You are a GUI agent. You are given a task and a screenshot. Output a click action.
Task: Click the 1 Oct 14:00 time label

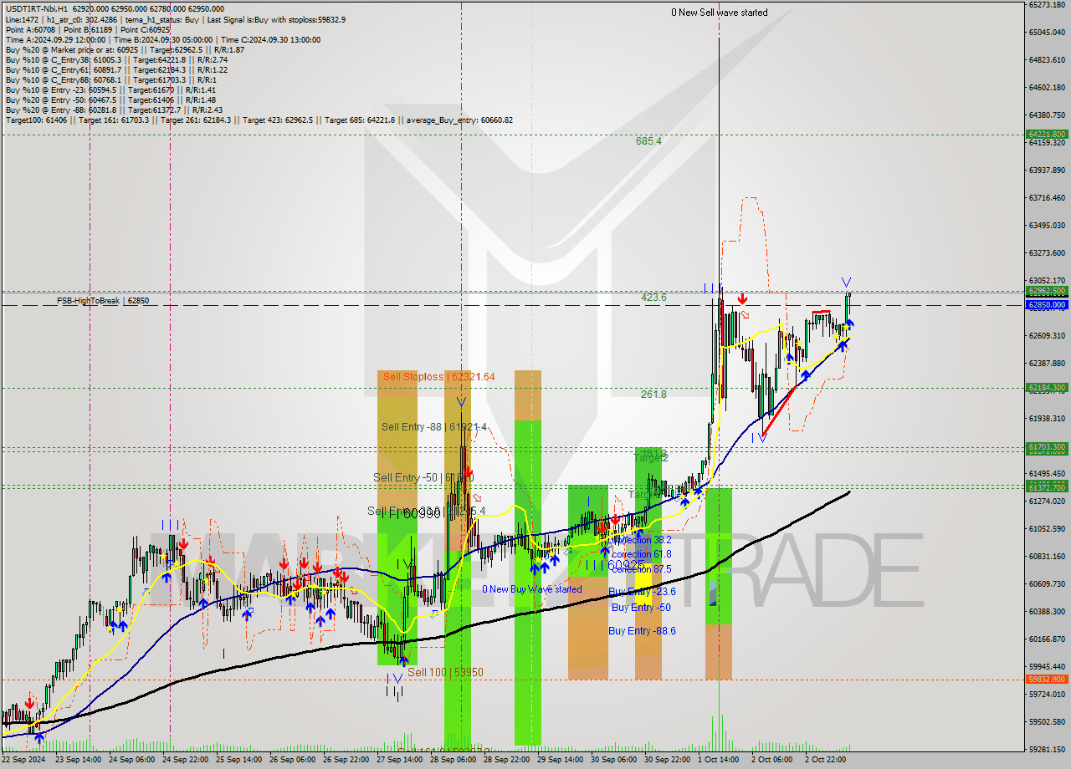(720, 760)
